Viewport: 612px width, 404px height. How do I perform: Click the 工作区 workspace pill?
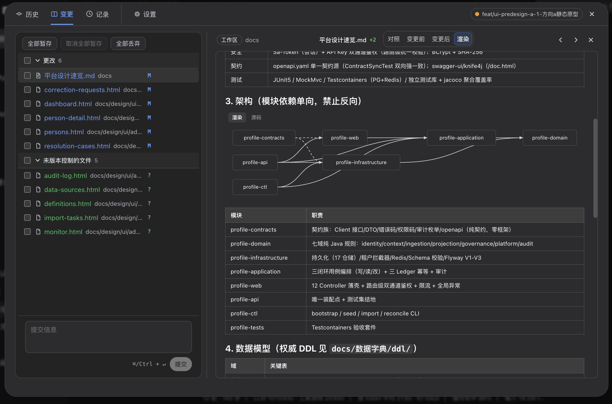229,40
